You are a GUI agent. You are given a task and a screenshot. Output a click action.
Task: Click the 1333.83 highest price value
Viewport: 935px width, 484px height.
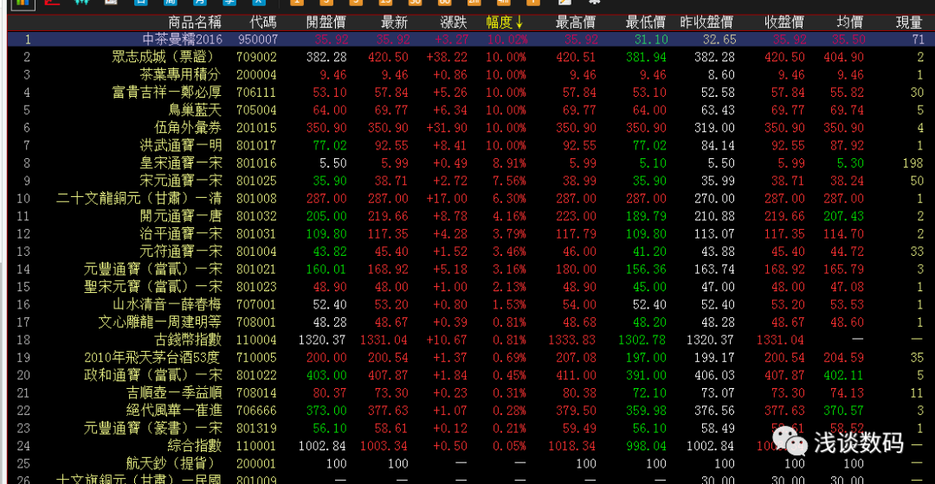tap(572, 340)
